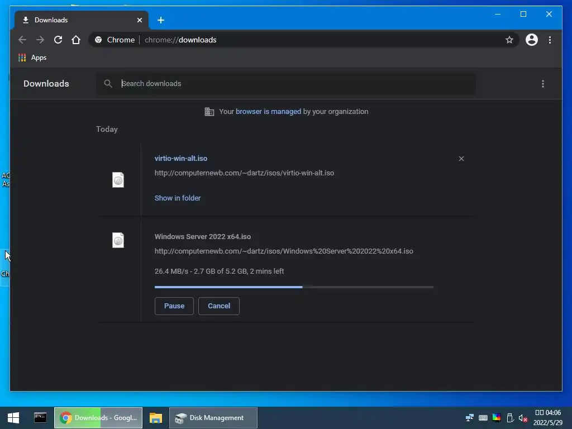Maximize the Chrome window
This screenshot has width=572, height=429.
tap(523, 14)
